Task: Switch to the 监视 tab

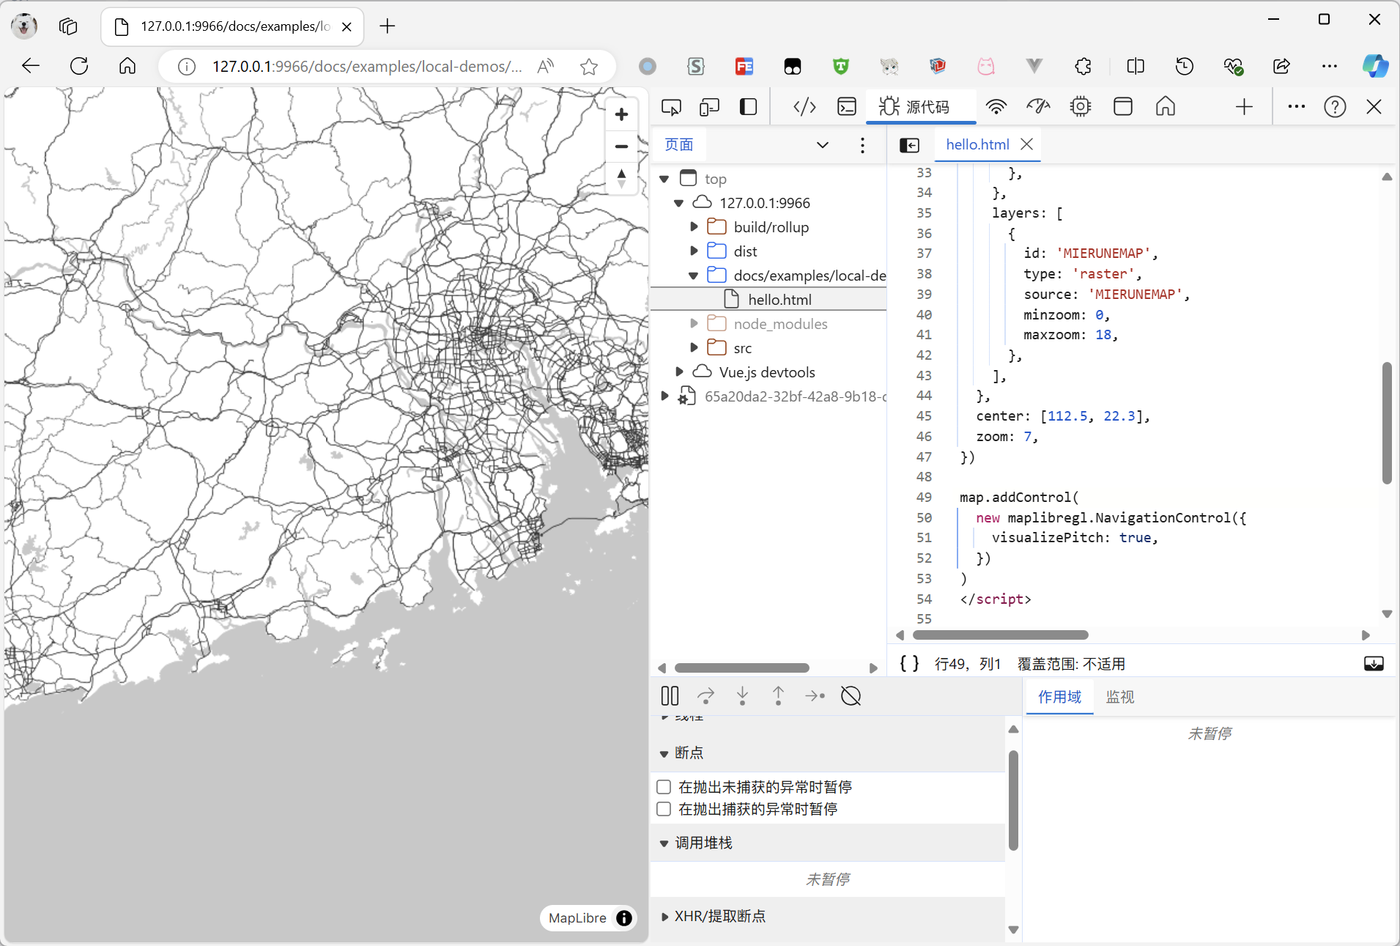Action: 1119,697
